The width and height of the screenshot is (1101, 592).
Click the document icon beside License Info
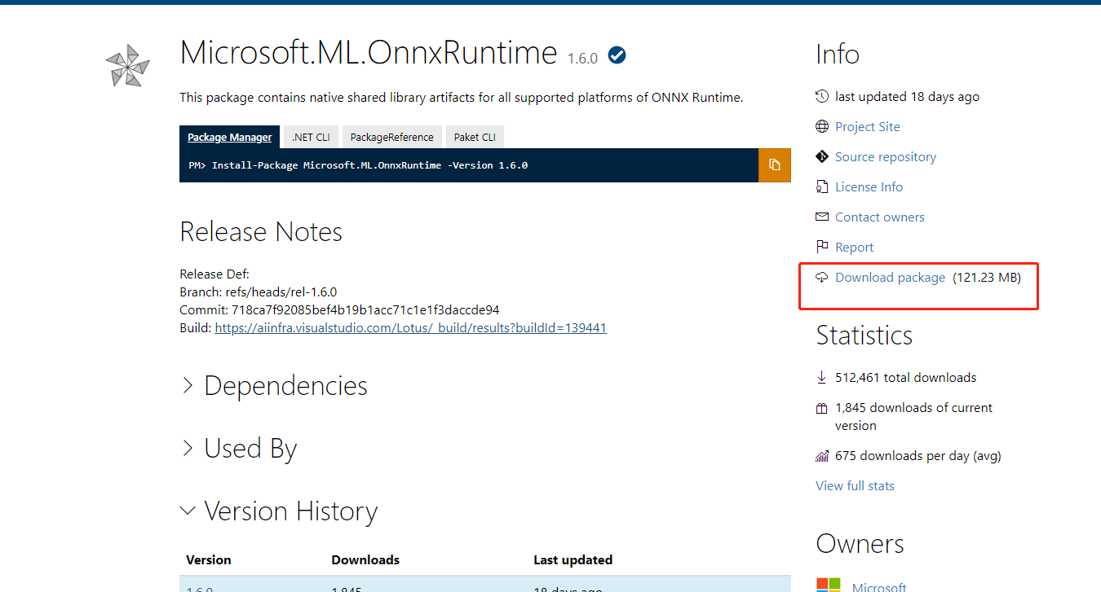[x=822, y=187]
